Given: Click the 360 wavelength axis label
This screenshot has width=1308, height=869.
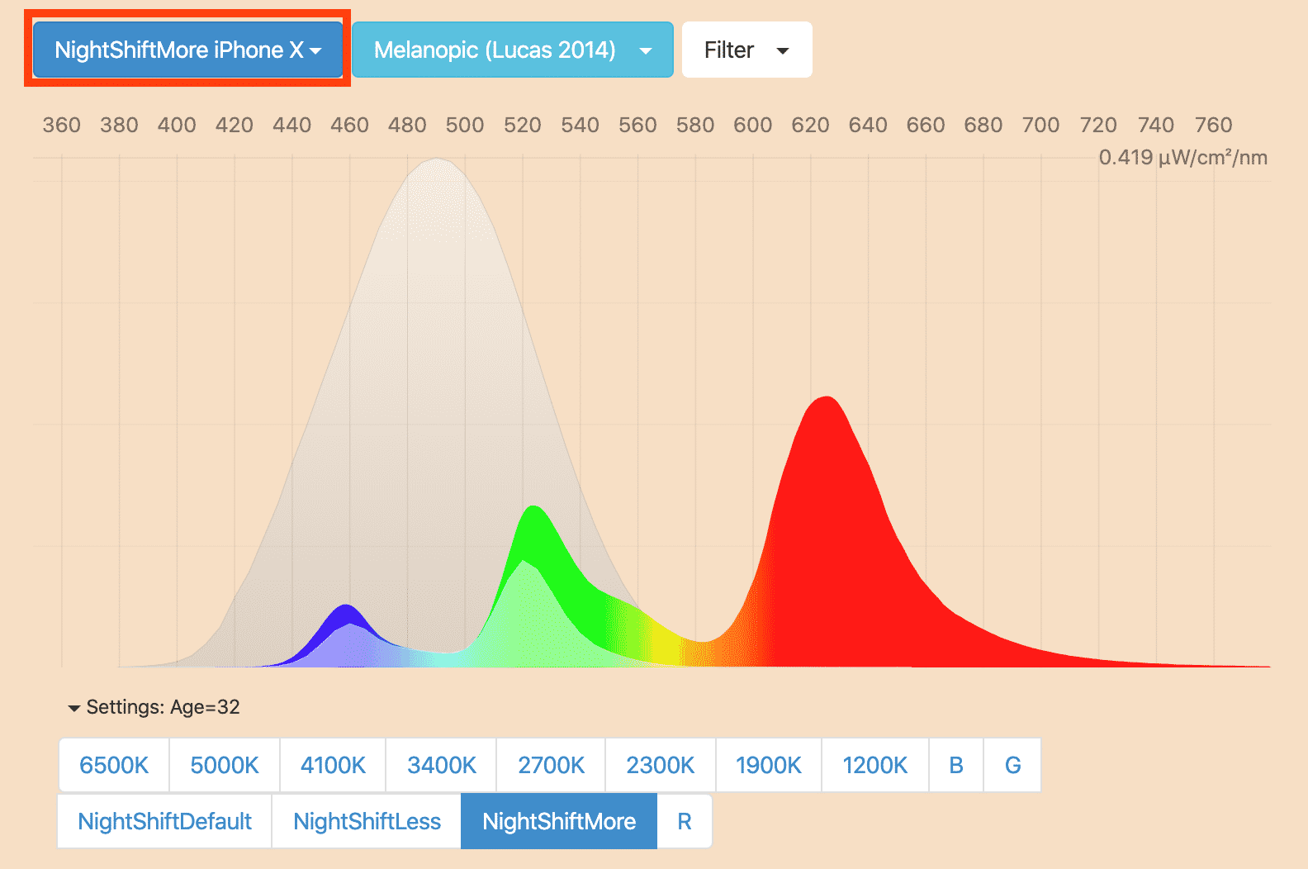Looking at the screenshot, I should [62, 125].
